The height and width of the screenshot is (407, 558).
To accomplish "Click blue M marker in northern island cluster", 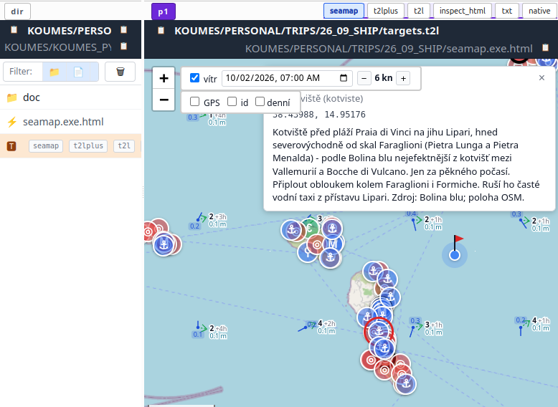I will (x=333, y=244).
